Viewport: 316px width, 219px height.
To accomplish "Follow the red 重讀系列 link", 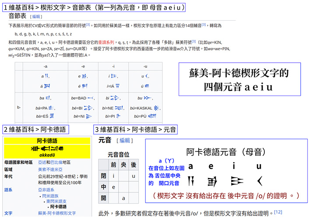I will (106, 42).
